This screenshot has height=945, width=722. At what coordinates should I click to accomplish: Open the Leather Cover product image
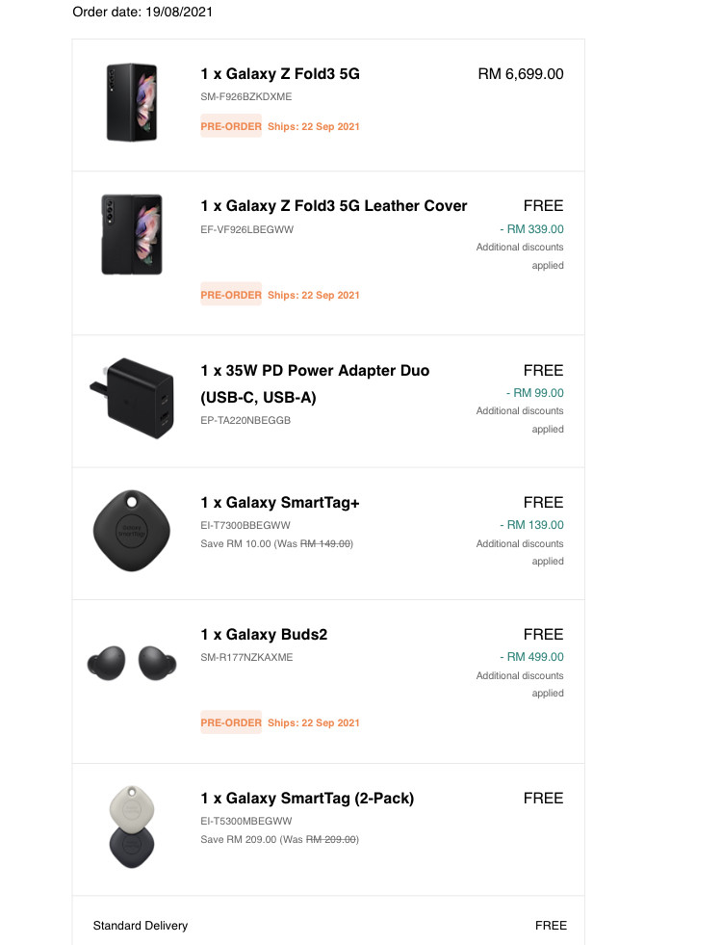pyautogui.click(x=132, y=234)
